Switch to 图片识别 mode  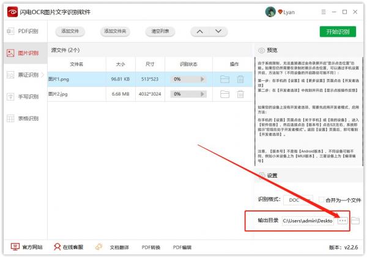point(25,53)
